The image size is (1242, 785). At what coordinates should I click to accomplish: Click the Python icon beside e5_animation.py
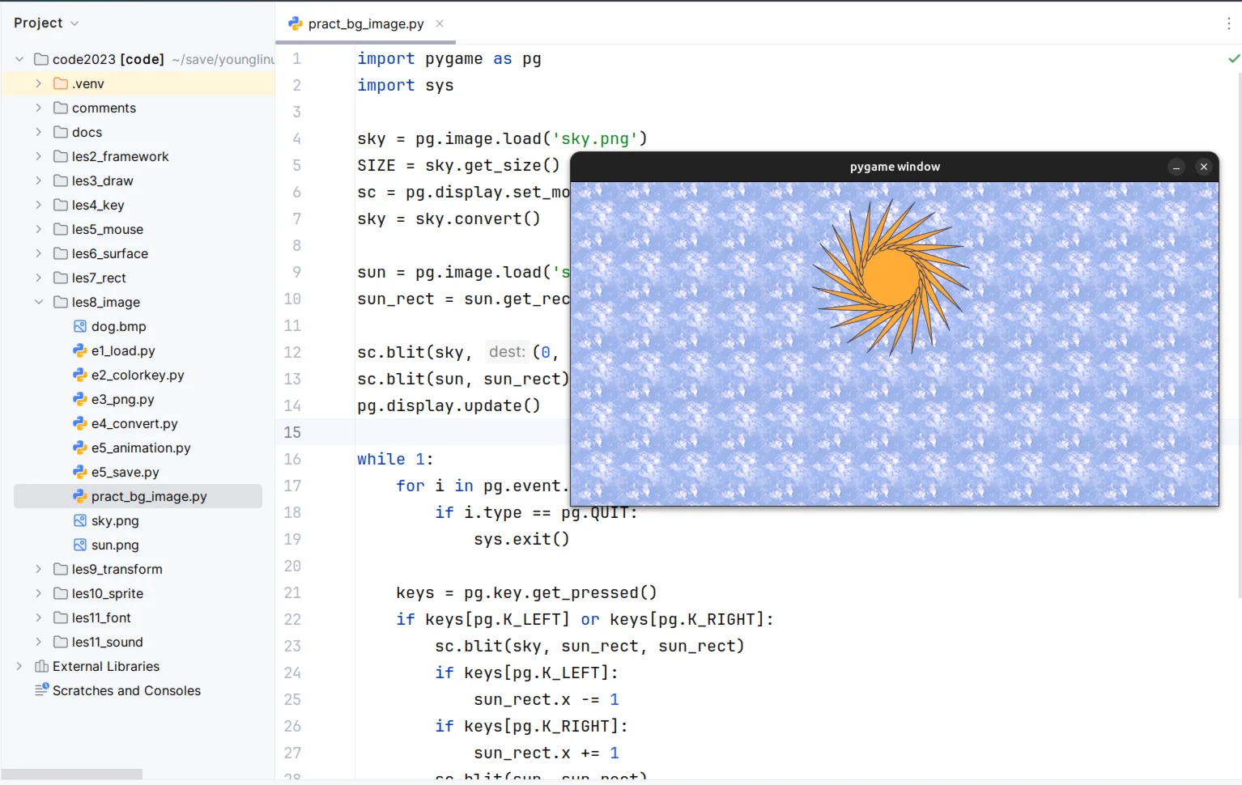pyautogui.click(x=80, y=448)
